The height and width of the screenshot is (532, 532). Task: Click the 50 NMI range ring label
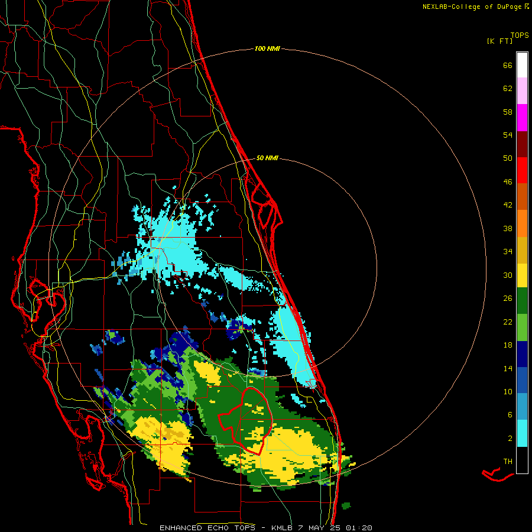pyautogui.click(x=267, y=158)
